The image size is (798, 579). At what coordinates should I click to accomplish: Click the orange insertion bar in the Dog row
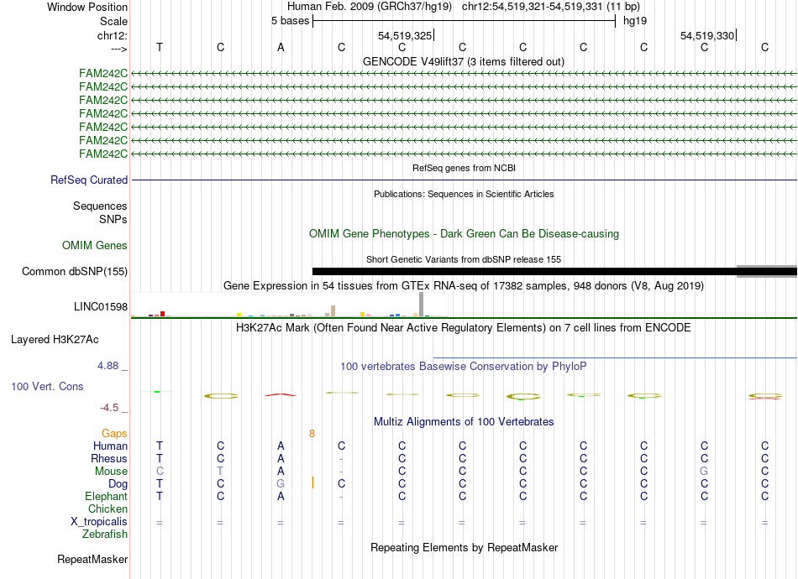(312, 482)
